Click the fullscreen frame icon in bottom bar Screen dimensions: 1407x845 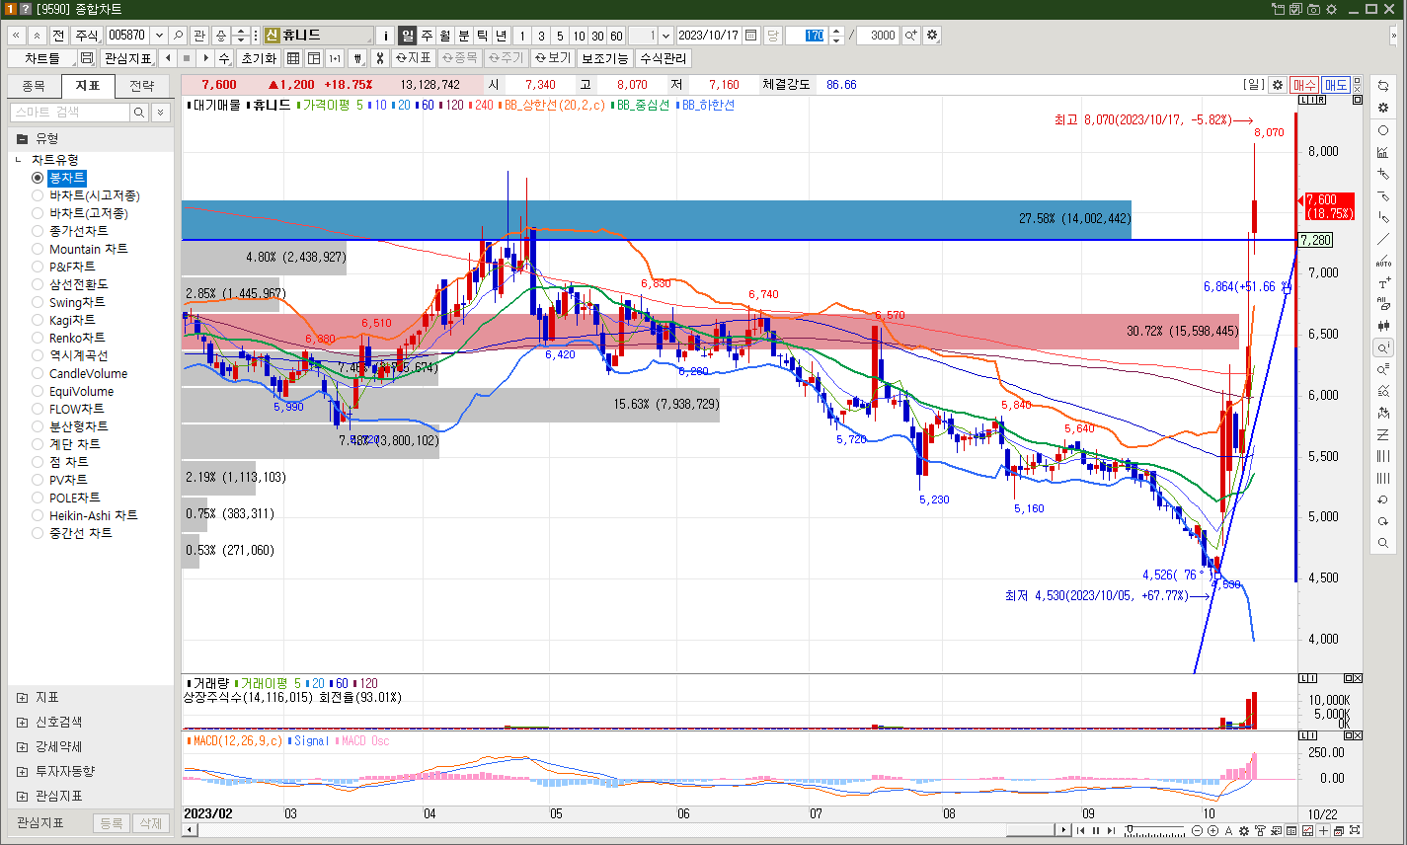coord(1355,831)
